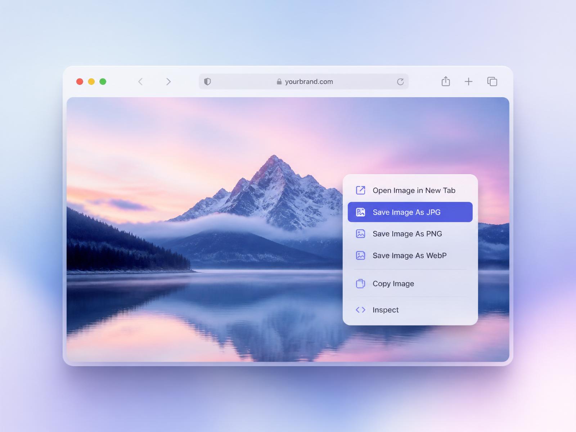
Task: Click the picture icon beside Save Image As JPG
Action: pyautogui.click(x=360, y=212)
